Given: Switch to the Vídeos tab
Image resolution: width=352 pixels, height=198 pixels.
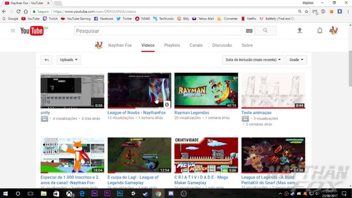Looking at the screenshot, I should tap(148, 45).
